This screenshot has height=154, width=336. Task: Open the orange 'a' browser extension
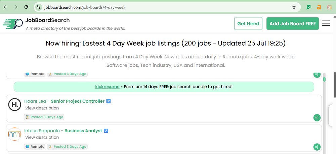coord(319,7)
